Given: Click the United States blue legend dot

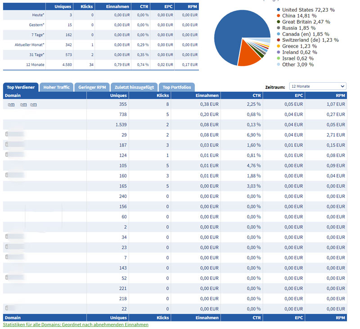Looking at the screenshot, I should [x=279, y=9].
